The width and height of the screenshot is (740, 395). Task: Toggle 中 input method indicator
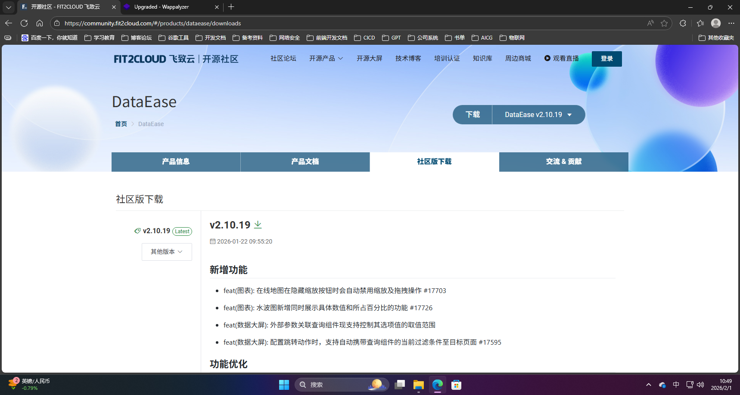676,385
